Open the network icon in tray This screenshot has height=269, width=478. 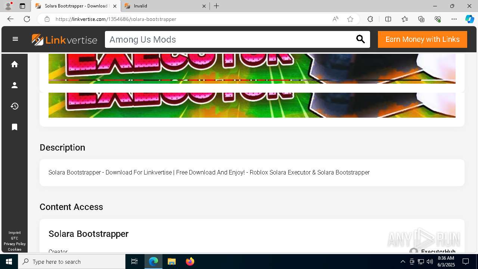point(421,262)
